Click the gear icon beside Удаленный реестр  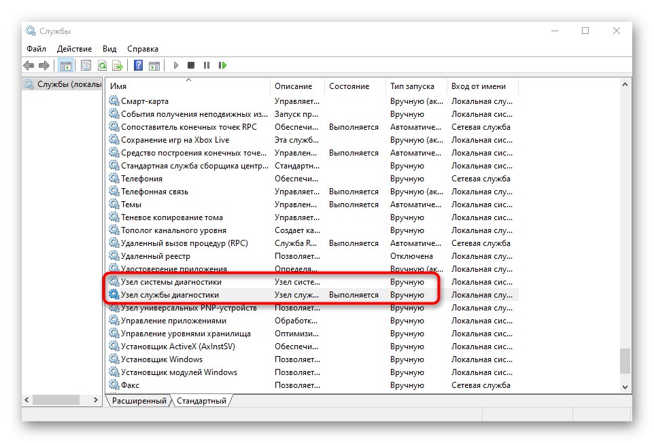[x=114, y=255]
